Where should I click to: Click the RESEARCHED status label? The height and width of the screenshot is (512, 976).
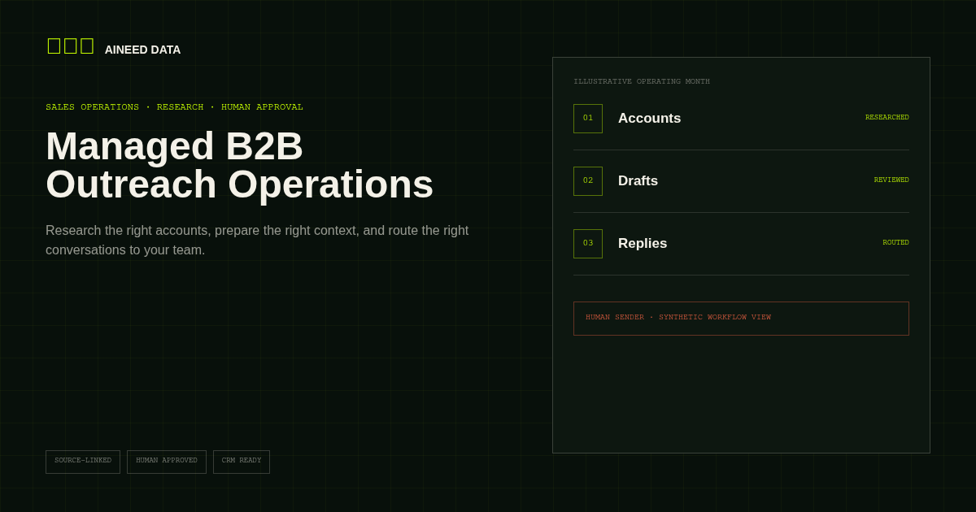pos(887,118)
